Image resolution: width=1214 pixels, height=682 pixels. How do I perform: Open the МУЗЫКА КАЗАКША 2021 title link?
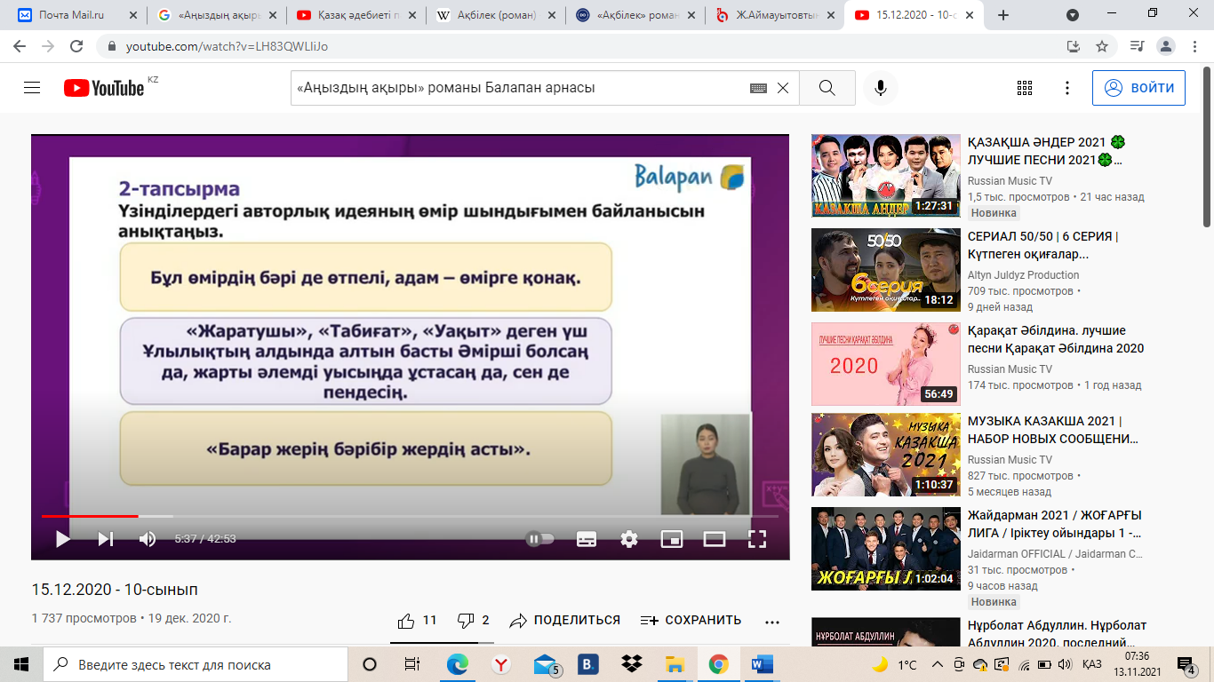[x=1052, y=431]
